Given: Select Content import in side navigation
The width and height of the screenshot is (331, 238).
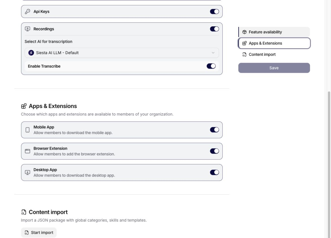Looking at the screenshot, I should tap(274, 54).
